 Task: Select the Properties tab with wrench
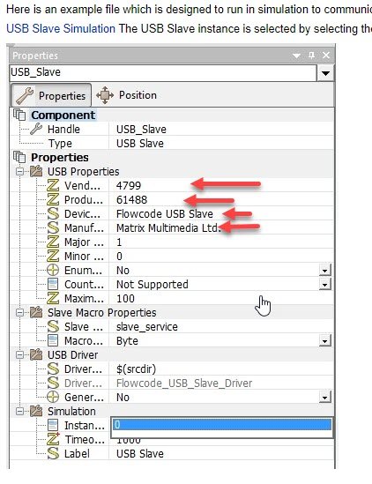(x=51, y=95)
